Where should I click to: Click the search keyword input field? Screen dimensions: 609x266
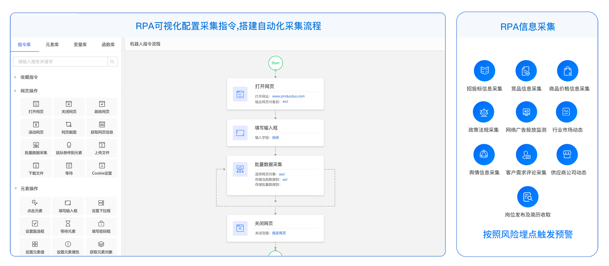61,62
